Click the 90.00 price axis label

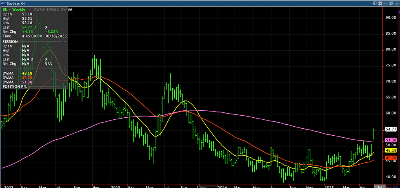coord(391,18)
